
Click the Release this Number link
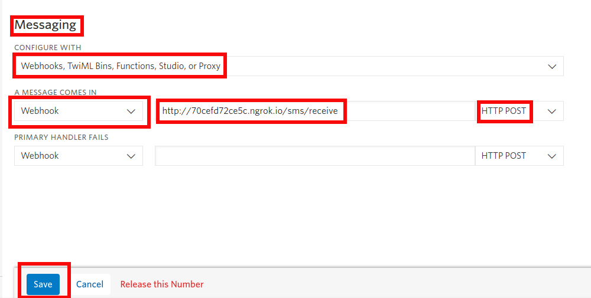click(x=162, y=284)
